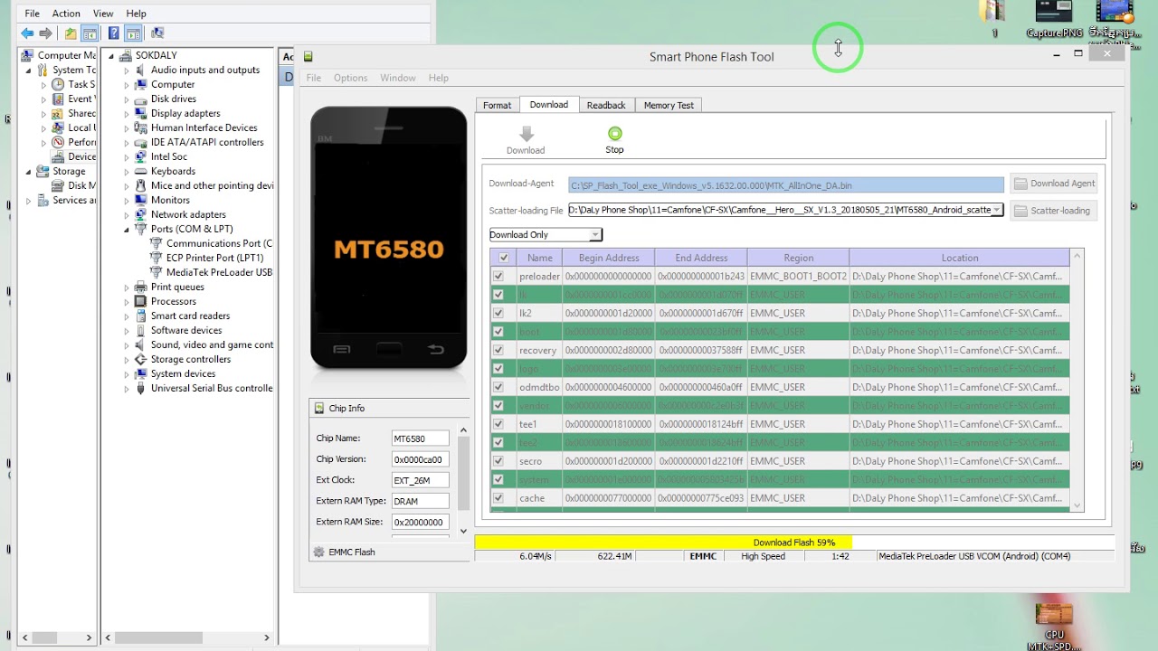Screen dimensions: 1158x651
Task: Collapse the Ports (COM & LPT) node
Action: point(127,229)
